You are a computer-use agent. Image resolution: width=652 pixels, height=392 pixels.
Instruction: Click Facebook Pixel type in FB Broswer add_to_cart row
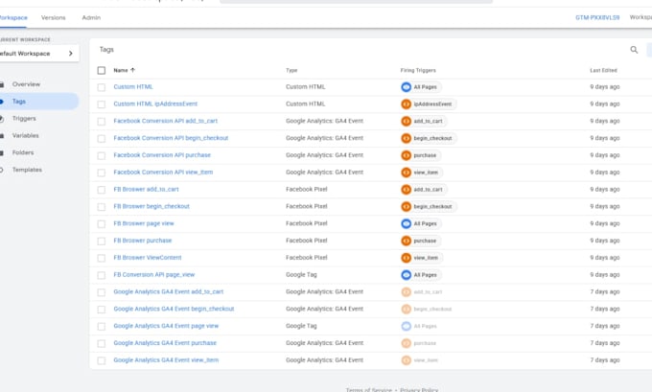[307, 189]
